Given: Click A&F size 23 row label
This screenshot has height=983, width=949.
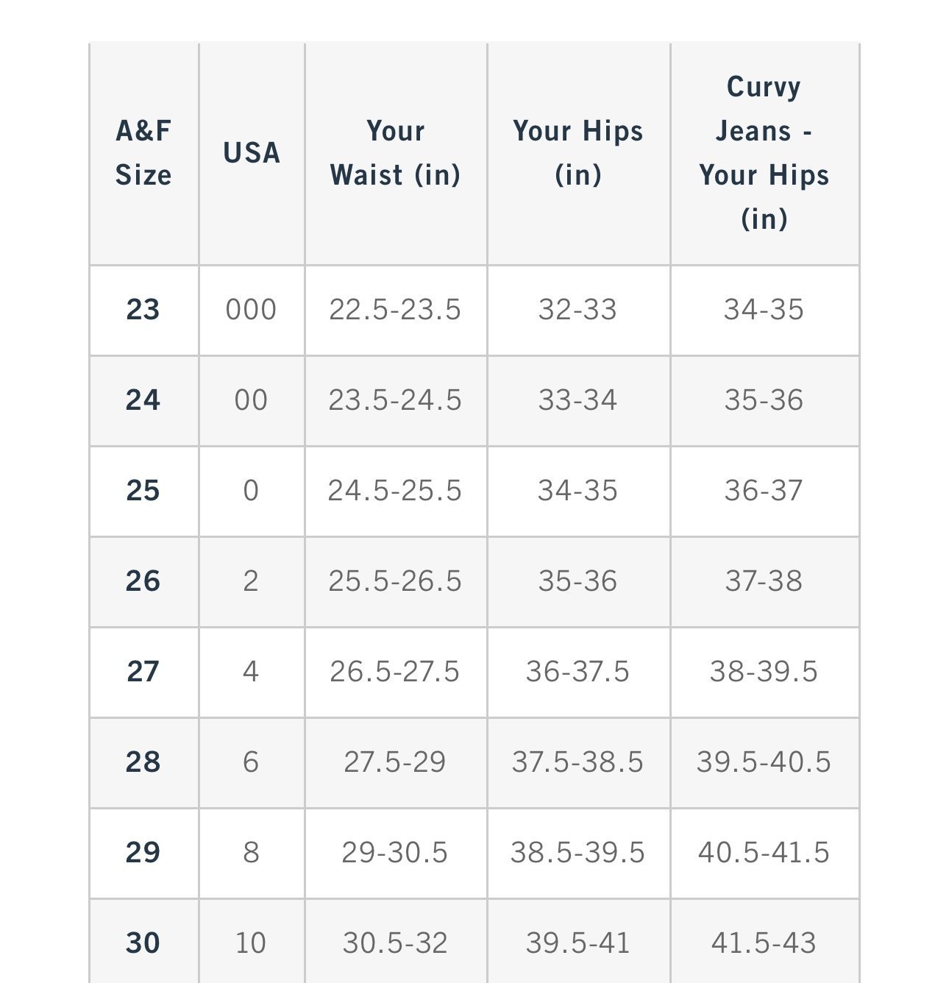Looking at the screenshot, I should 143,310.
